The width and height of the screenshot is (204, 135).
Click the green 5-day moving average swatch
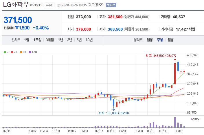[5, 52]
